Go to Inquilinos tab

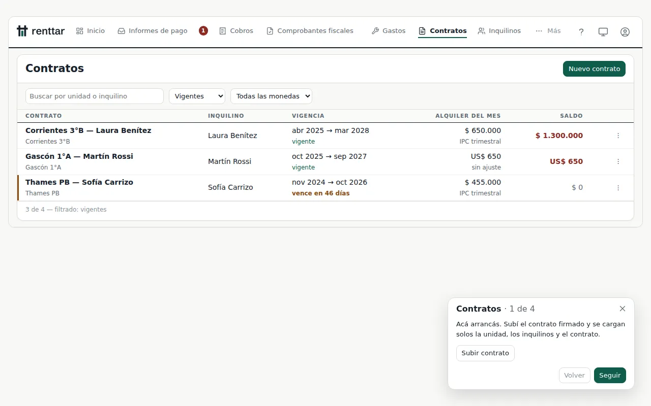(x=499, y=31)
